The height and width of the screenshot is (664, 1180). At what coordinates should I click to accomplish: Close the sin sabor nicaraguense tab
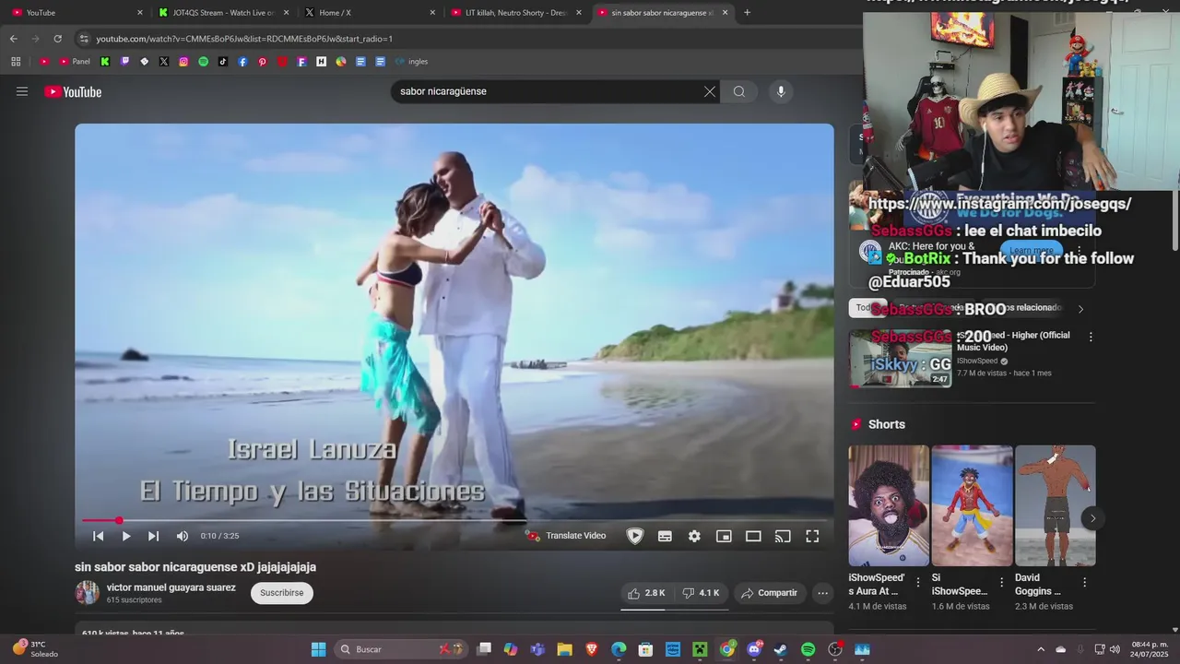click(x=725, y=13)
